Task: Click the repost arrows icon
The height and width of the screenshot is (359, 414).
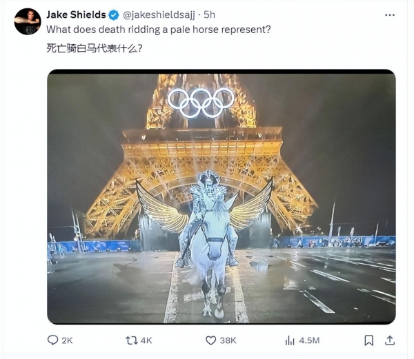Action: click(132, 340)
